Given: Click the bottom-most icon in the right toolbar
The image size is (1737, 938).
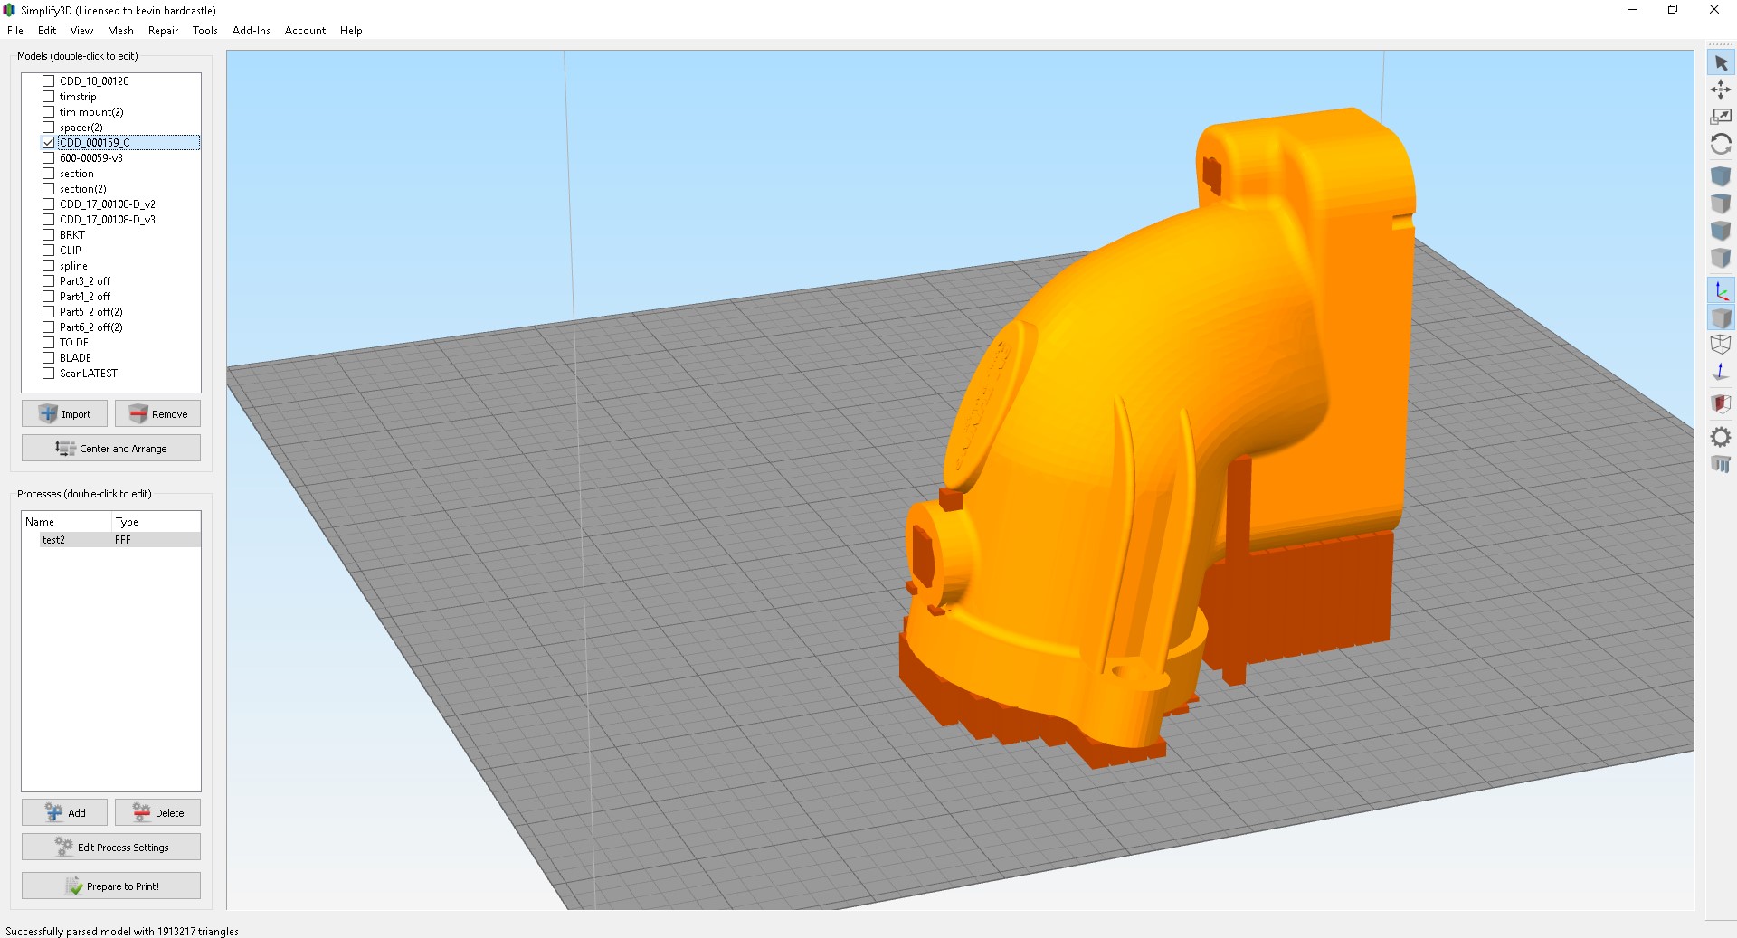Looking at the screenshot, I should [x=1721, y=465].
